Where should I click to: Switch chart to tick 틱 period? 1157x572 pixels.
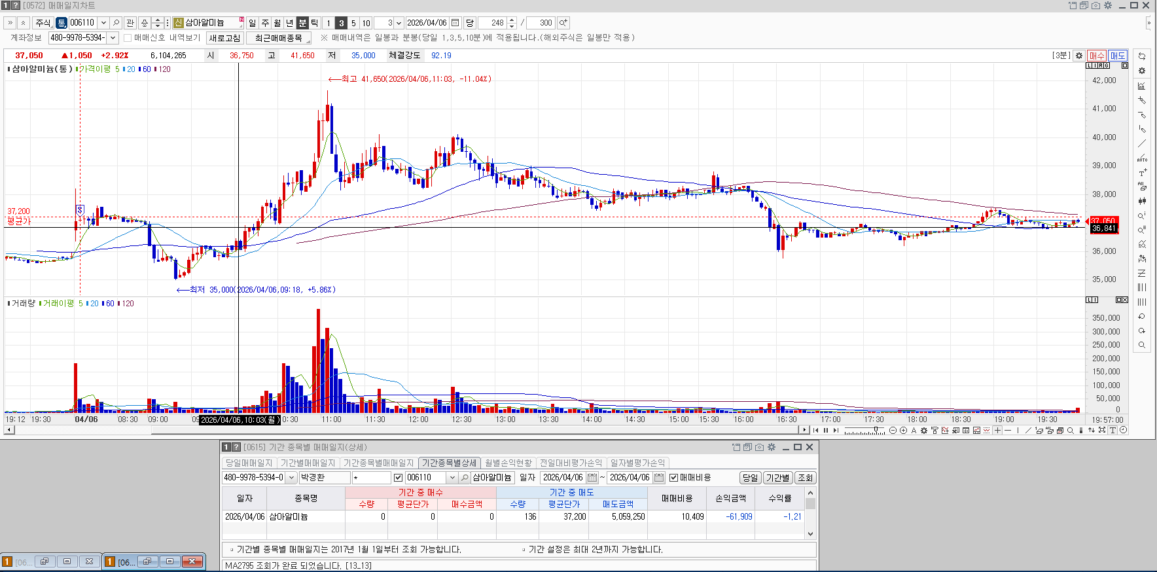click(x=315, y=23)
